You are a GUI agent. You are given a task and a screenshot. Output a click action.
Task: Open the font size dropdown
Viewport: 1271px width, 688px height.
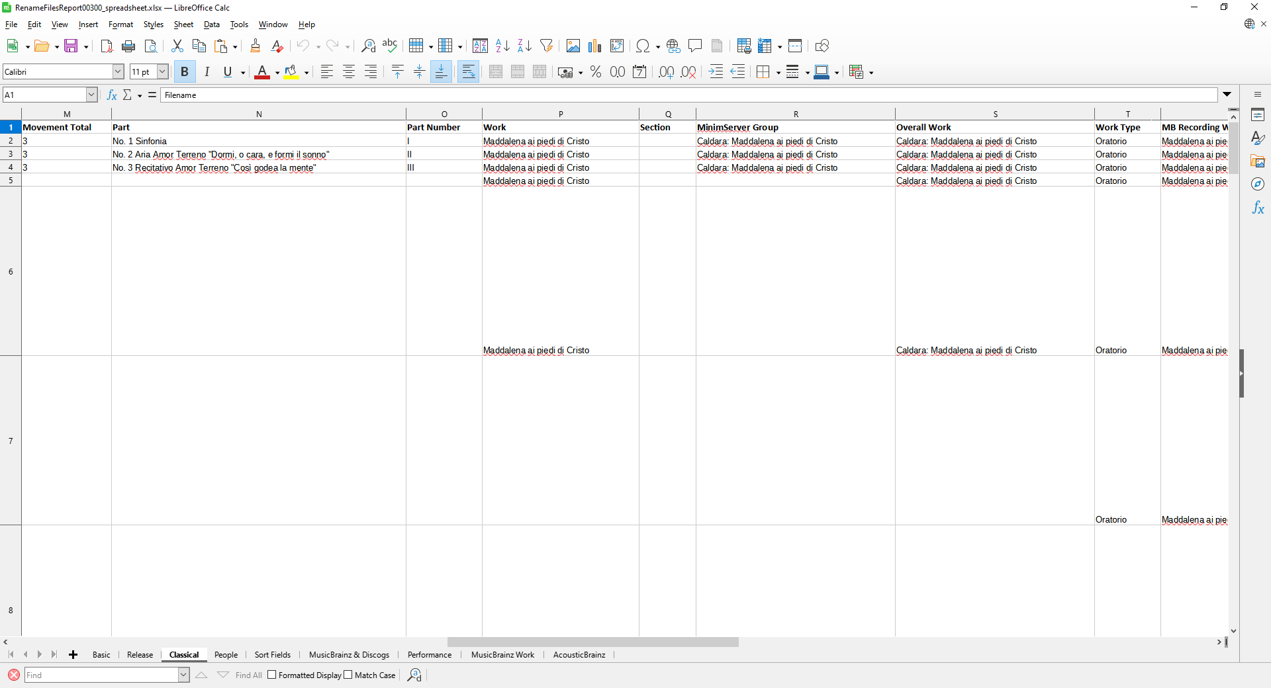(162, 72)
